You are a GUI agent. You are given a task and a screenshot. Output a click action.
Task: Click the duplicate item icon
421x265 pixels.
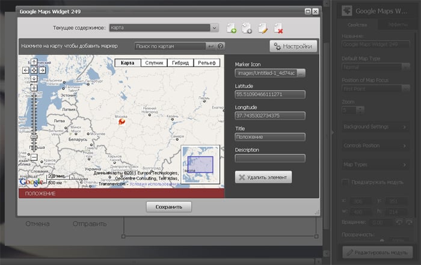pyautogui.click(x=247, y=28)
